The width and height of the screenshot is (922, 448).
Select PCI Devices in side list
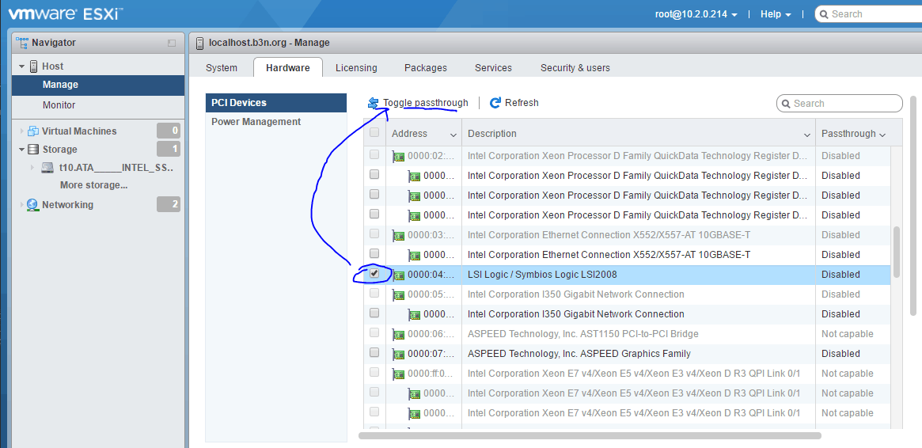(x=276, y=103)
